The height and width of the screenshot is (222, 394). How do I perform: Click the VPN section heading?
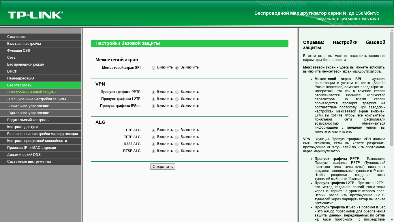[100, 84]
